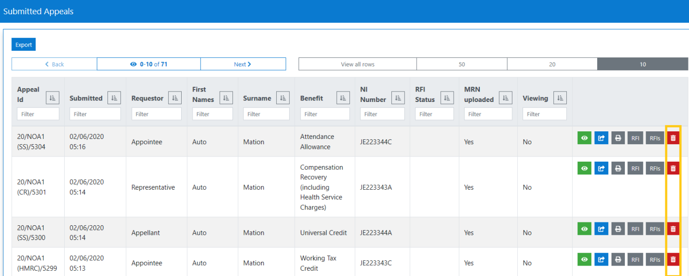The width and height of the screenshot is (689, 276).
Task: Sort table by Benefit column
Action: tap(343, 98)
